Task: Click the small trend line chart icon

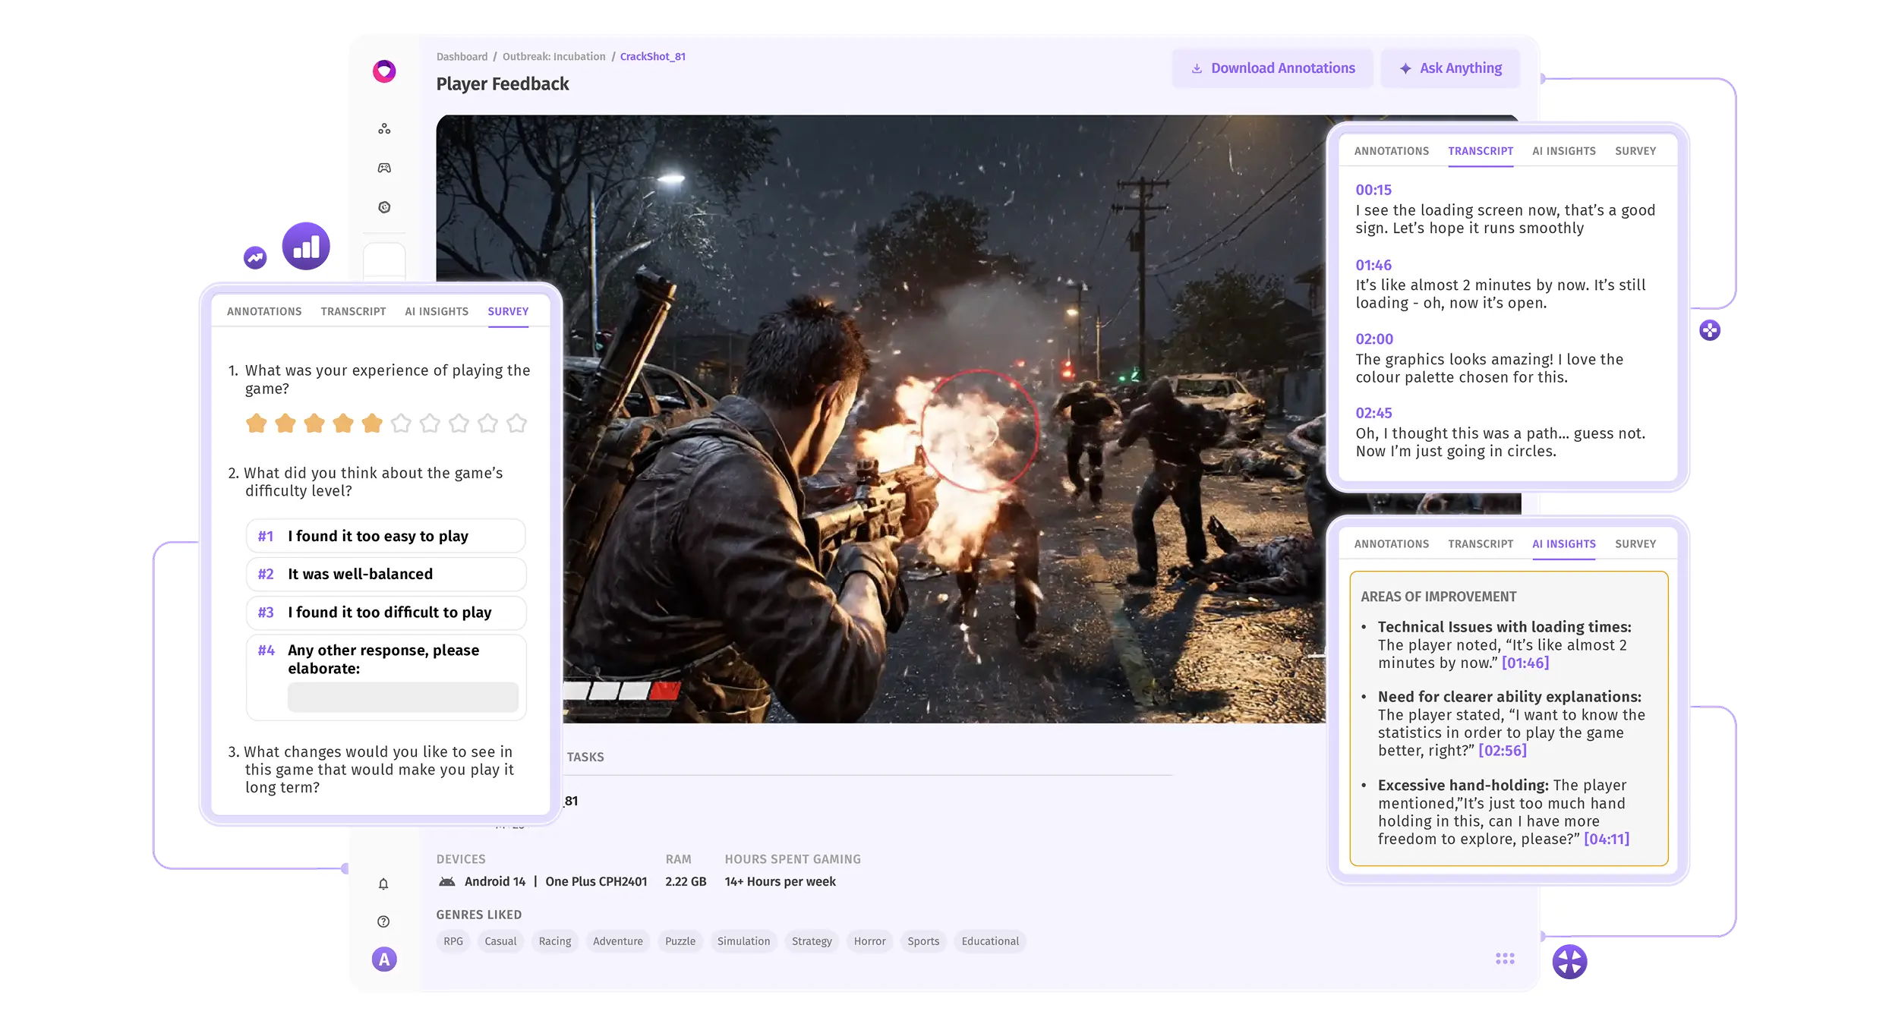Action: tap(255, 258)
